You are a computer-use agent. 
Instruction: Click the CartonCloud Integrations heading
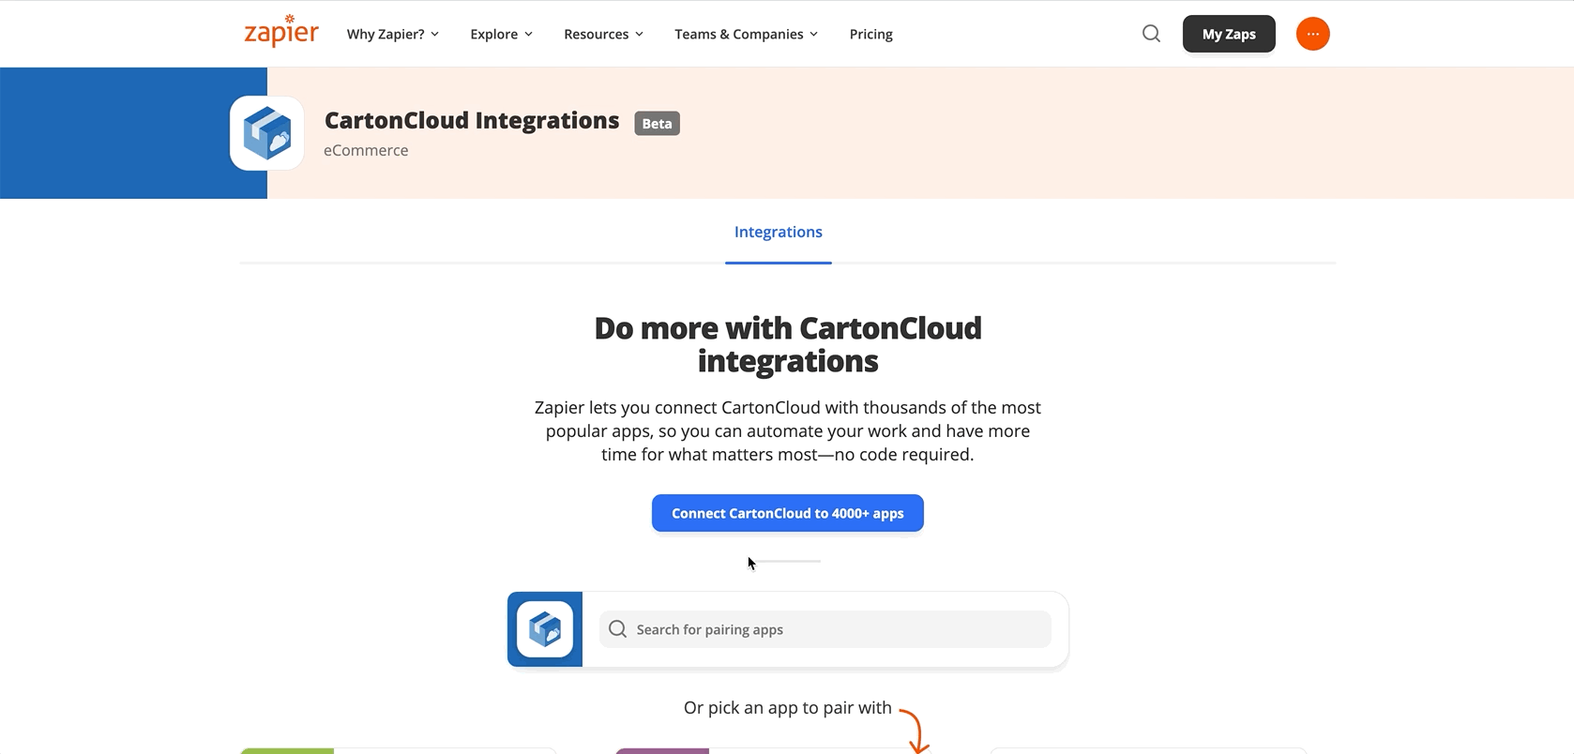(x=472, y=121)
